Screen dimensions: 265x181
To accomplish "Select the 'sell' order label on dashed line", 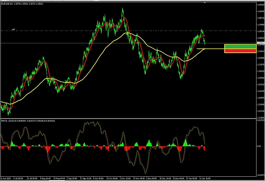I will tap(13, 29).
